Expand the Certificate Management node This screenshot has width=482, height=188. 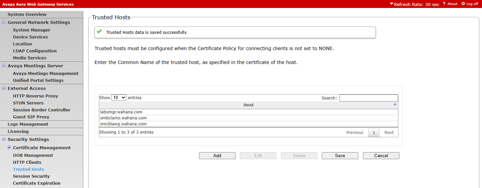tap(9, 148)
